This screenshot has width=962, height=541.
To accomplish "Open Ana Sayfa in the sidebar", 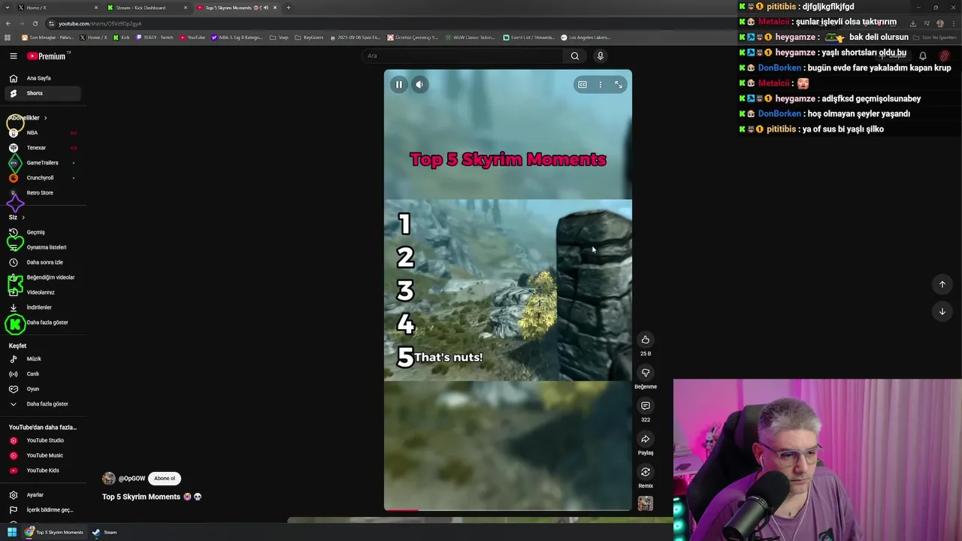I will pos(43,78).
